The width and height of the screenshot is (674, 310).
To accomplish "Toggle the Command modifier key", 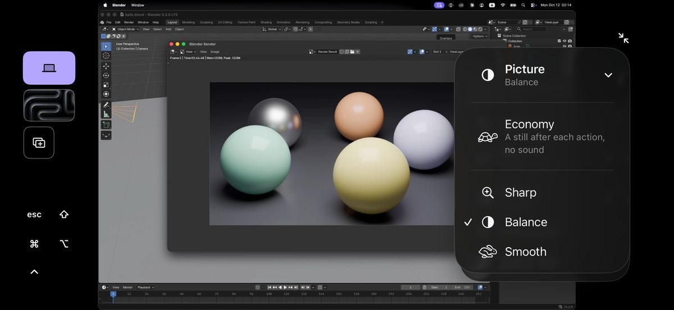I will (34, 244).
